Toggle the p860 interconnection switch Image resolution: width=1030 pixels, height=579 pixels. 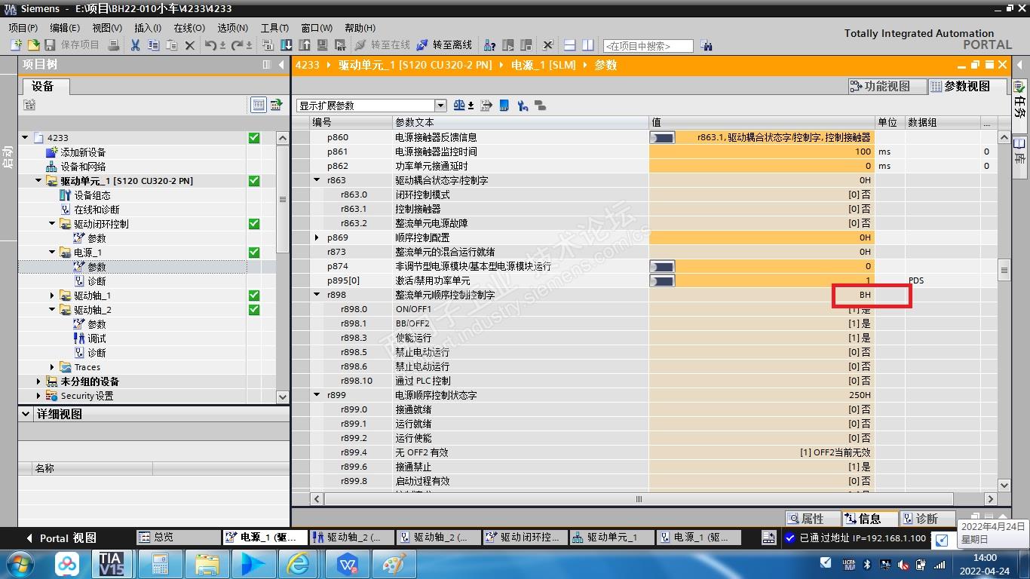pos(662,137)
